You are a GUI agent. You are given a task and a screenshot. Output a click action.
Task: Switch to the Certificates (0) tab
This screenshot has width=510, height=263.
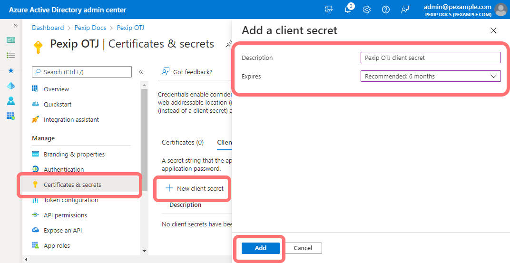click(x=183, y=142)
